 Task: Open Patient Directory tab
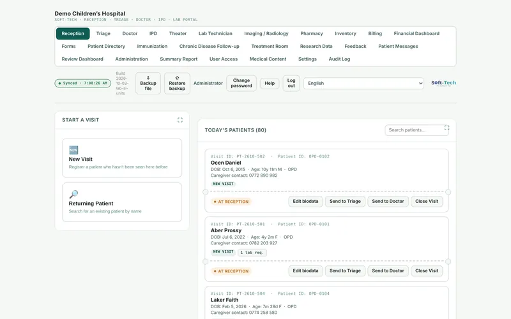(106, 46)
